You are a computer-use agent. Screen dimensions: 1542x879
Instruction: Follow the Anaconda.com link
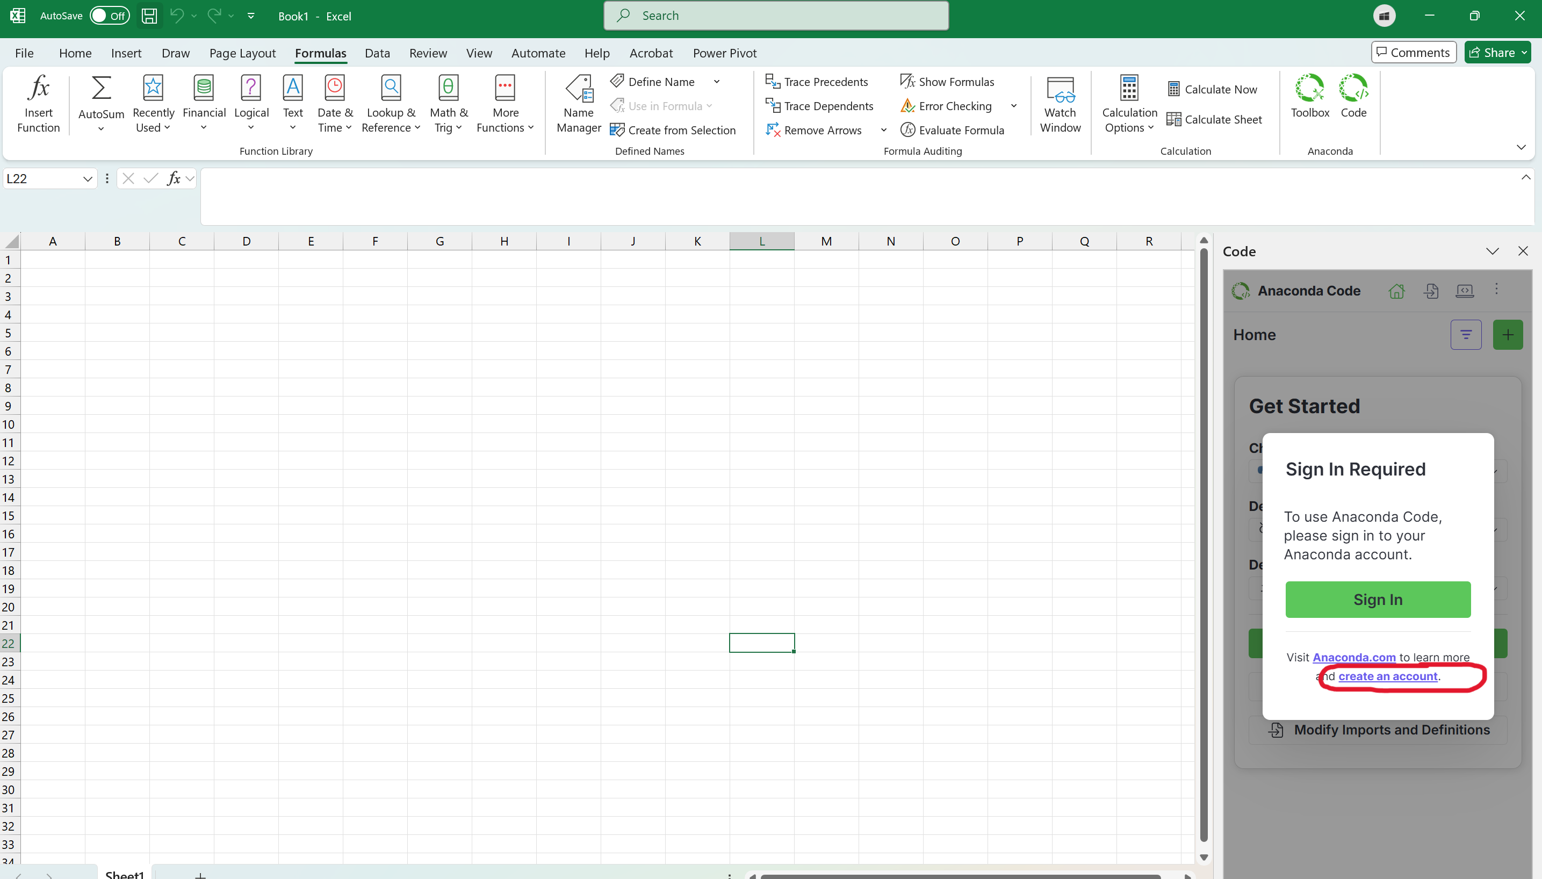[1354, 658]
